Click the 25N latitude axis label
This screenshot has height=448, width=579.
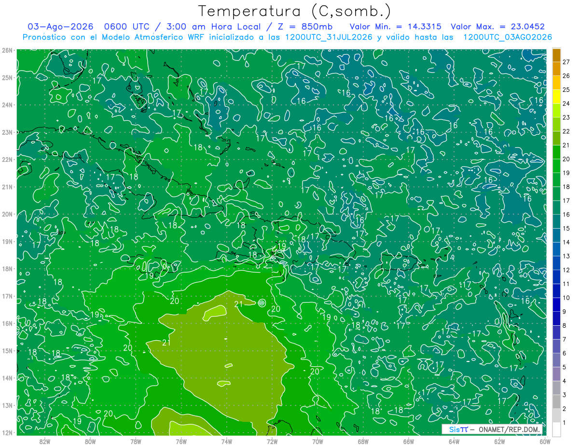coord(7,77)
